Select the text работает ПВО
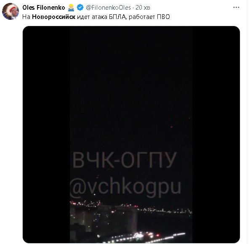Screen dimensions: 250x244 point(149,17)
